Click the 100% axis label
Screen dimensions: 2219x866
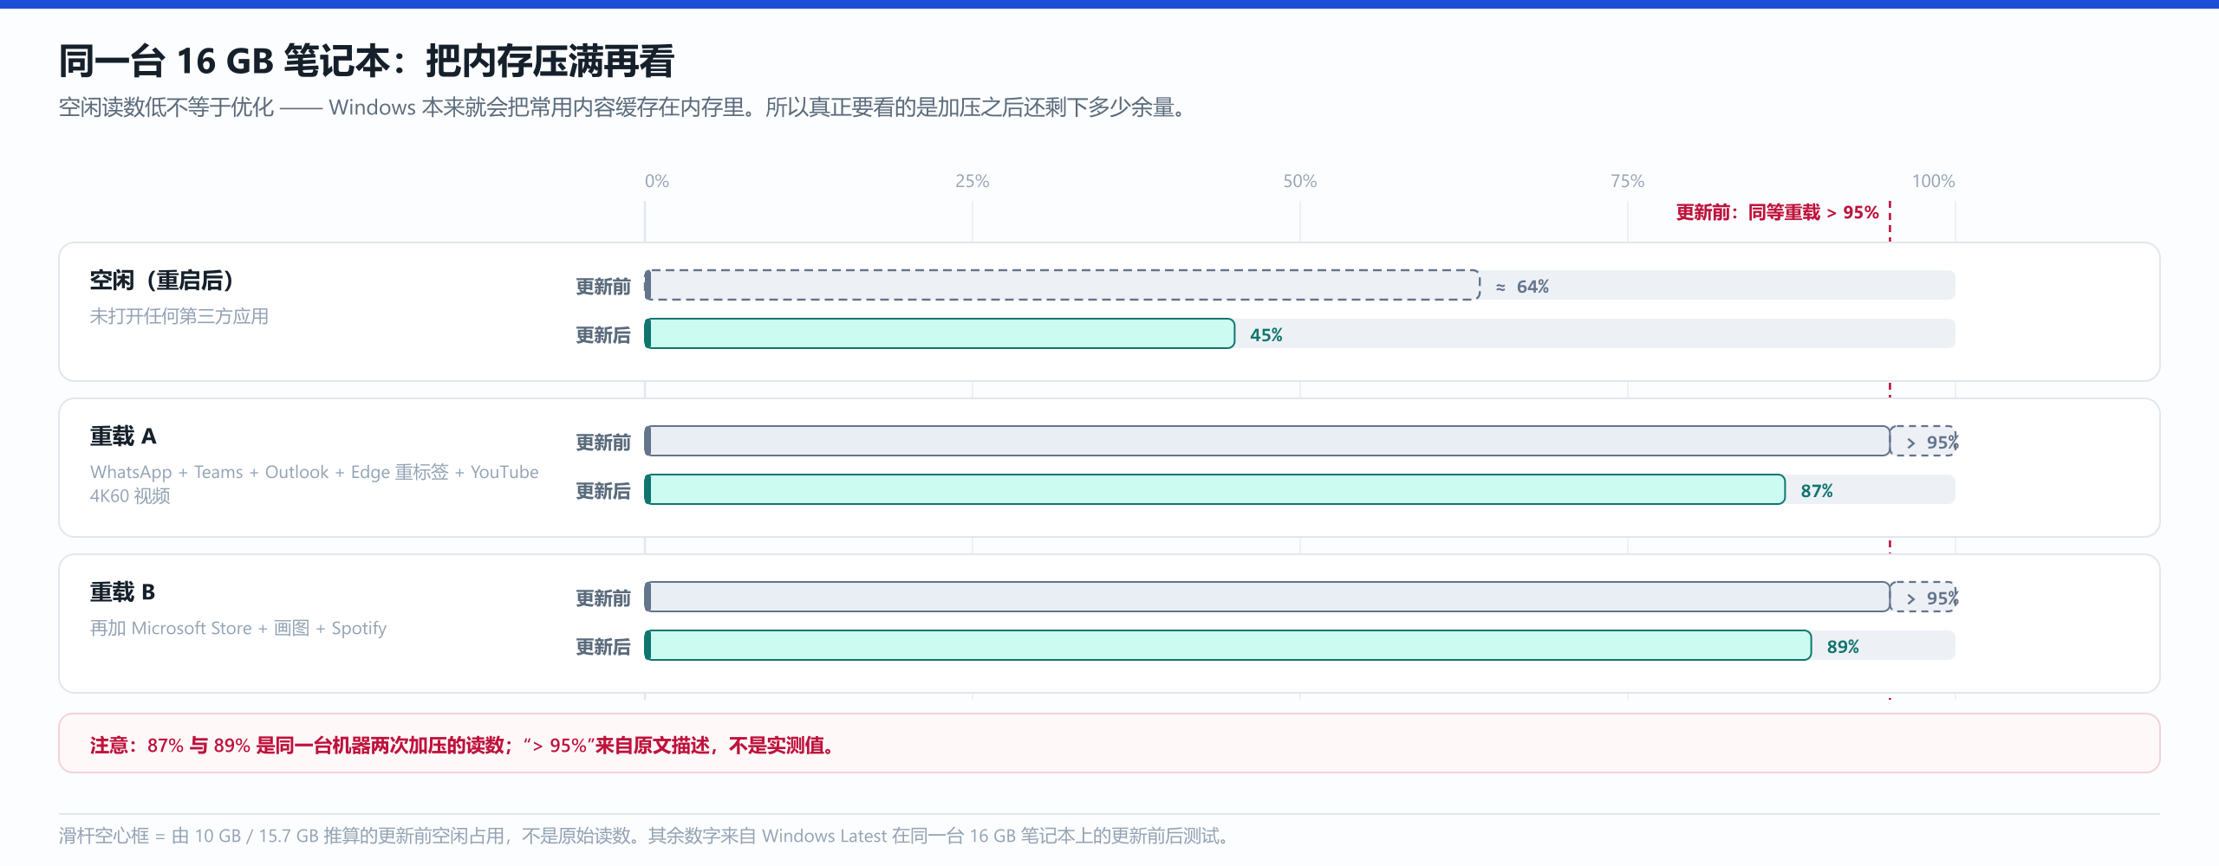point(1934,181)
